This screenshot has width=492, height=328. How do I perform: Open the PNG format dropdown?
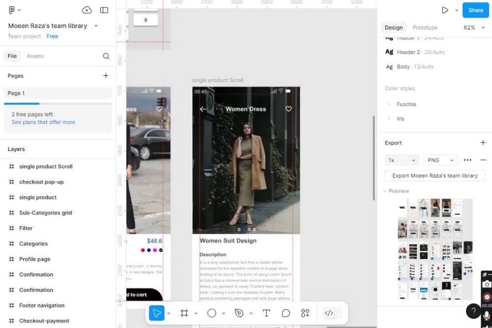point(440,160)
